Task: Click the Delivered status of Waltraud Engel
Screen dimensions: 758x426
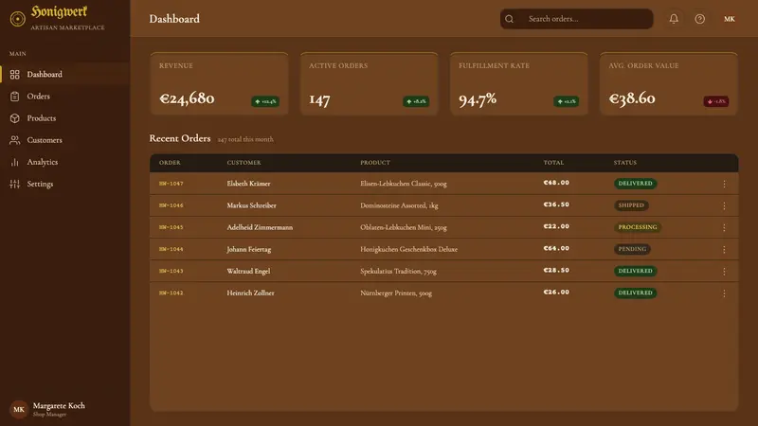Action: (x=635, y=271)
